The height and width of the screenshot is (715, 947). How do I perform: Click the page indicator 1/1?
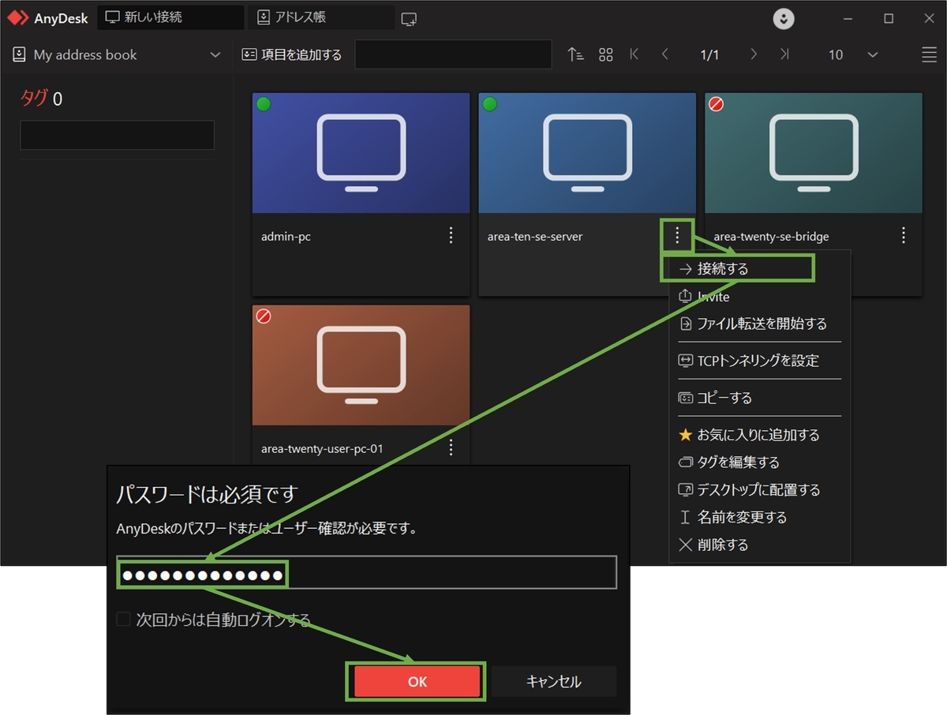tap(709, 54)
